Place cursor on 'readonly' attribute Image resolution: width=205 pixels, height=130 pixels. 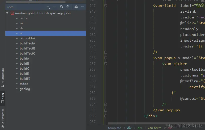[189, 29]
